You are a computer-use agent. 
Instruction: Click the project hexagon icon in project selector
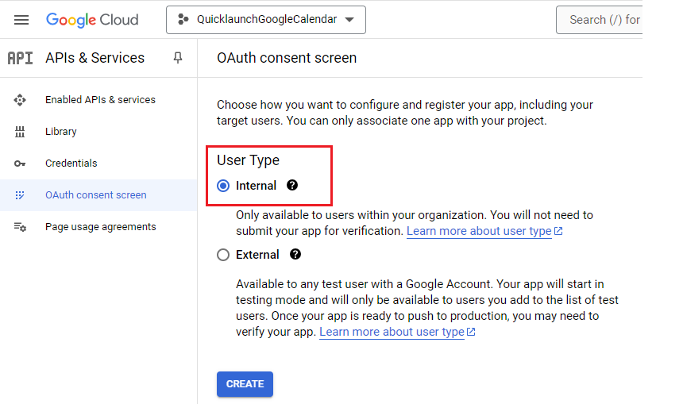pyautogui.click(x=183, y=19)
